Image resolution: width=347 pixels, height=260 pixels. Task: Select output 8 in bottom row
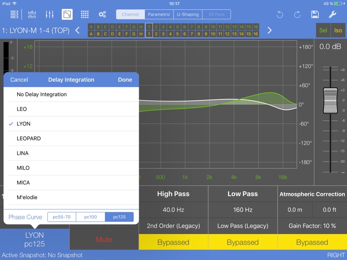click(x=199, y=34)
